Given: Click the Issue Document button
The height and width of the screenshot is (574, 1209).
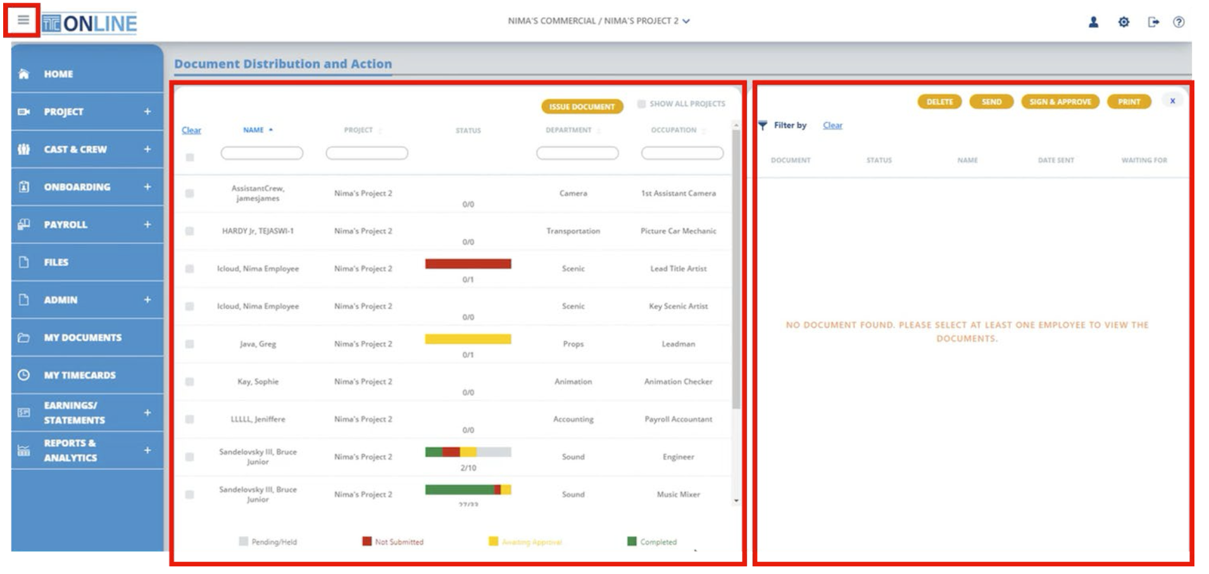Looking at the screenshot, I should tap(582, 107).
